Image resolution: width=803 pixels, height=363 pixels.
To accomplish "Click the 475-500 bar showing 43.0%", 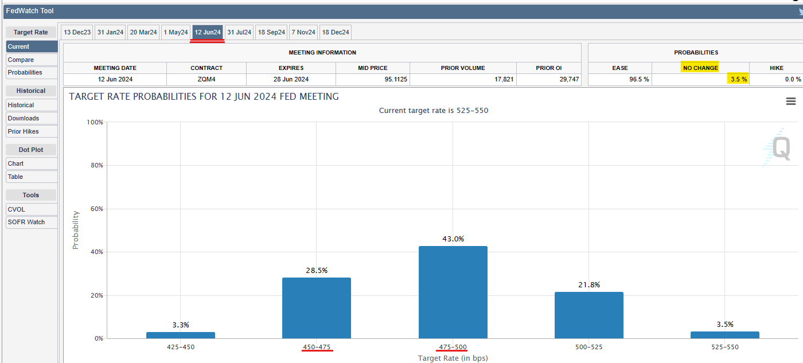I will point(453,292).
